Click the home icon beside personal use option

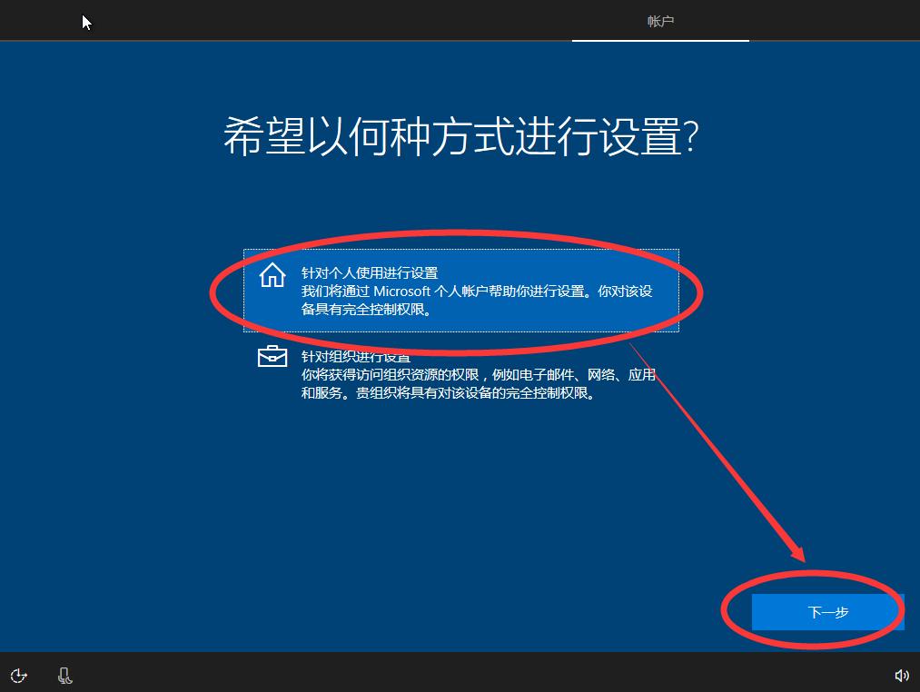(x=272, y=275)
